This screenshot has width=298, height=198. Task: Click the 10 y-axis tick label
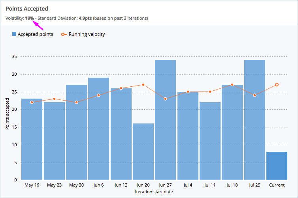point(15,145)
